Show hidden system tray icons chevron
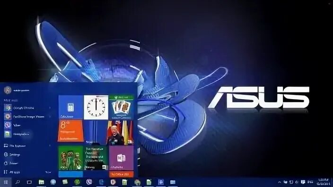This screenshot has width=333, height=187. (x=280, y=182)
